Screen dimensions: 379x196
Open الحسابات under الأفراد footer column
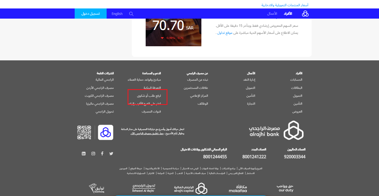point(296,80)
